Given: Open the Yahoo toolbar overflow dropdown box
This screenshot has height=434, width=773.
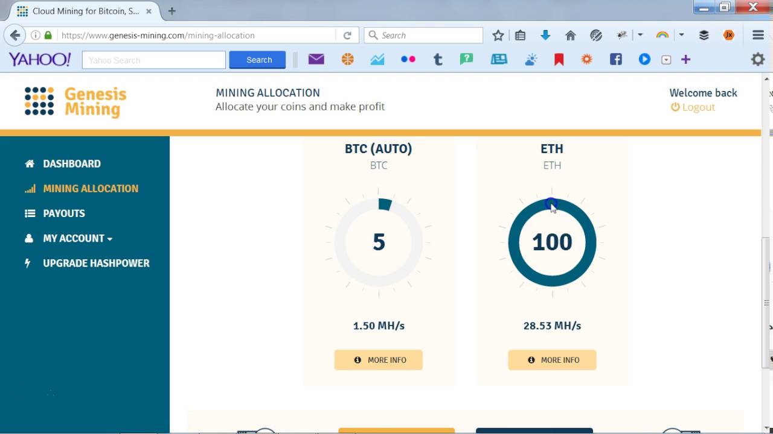Looking at the screenshot, I should point(666,60).
